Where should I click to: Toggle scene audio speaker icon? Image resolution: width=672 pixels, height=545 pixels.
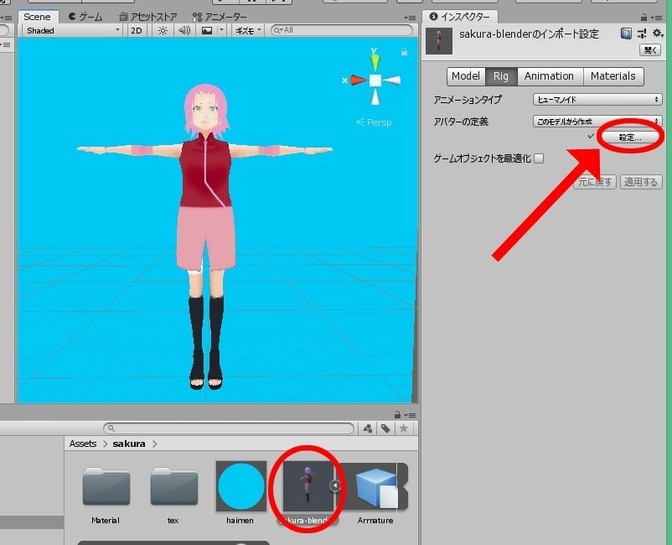pos(184,30)
